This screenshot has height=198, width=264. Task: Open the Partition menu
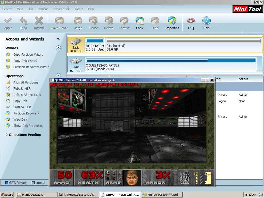point(43,9)
